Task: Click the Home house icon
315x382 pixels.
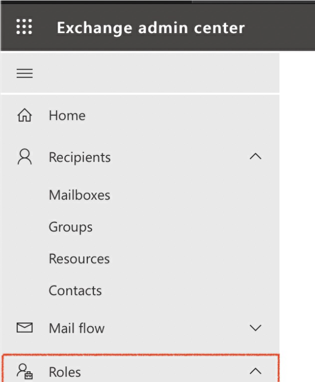Action: (24, 115)
